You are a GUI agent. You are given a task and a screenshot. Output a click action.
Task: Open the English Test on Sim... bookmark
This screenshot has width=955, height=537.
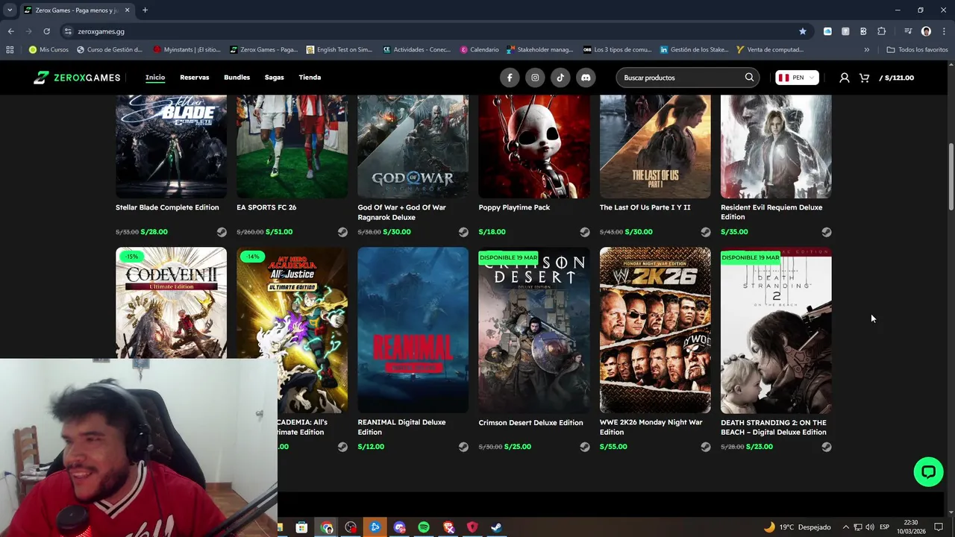click(338, 50)
